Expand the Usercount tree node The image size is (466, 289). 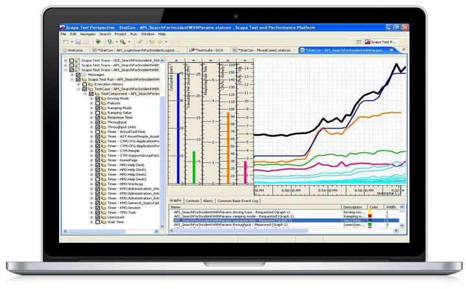pyautogui.click(x=92, y=218)
